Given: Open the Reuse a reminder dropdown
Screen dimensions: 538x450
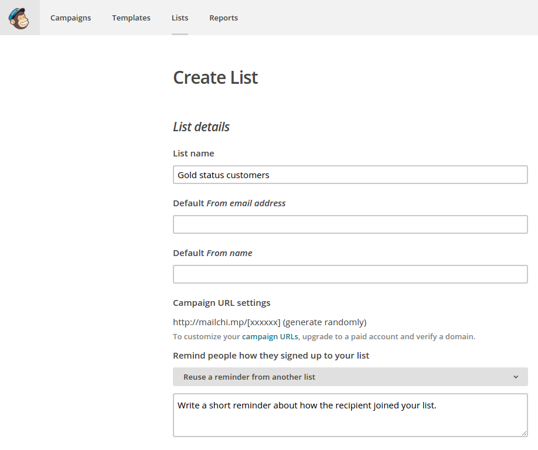Looking at the screenshot, I should (x=350, y=377).
